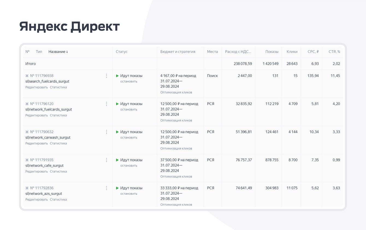The image size is (366, 230).
Task: Click campaign type icon next to № 111791935
Action: tap(27, 160)
